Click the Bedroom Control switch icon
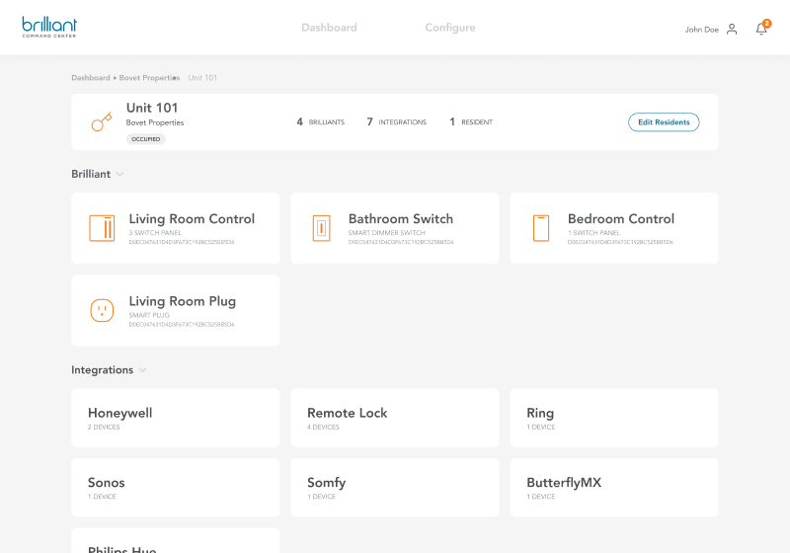This screenshot has width=790, height=553. [540, 228]
